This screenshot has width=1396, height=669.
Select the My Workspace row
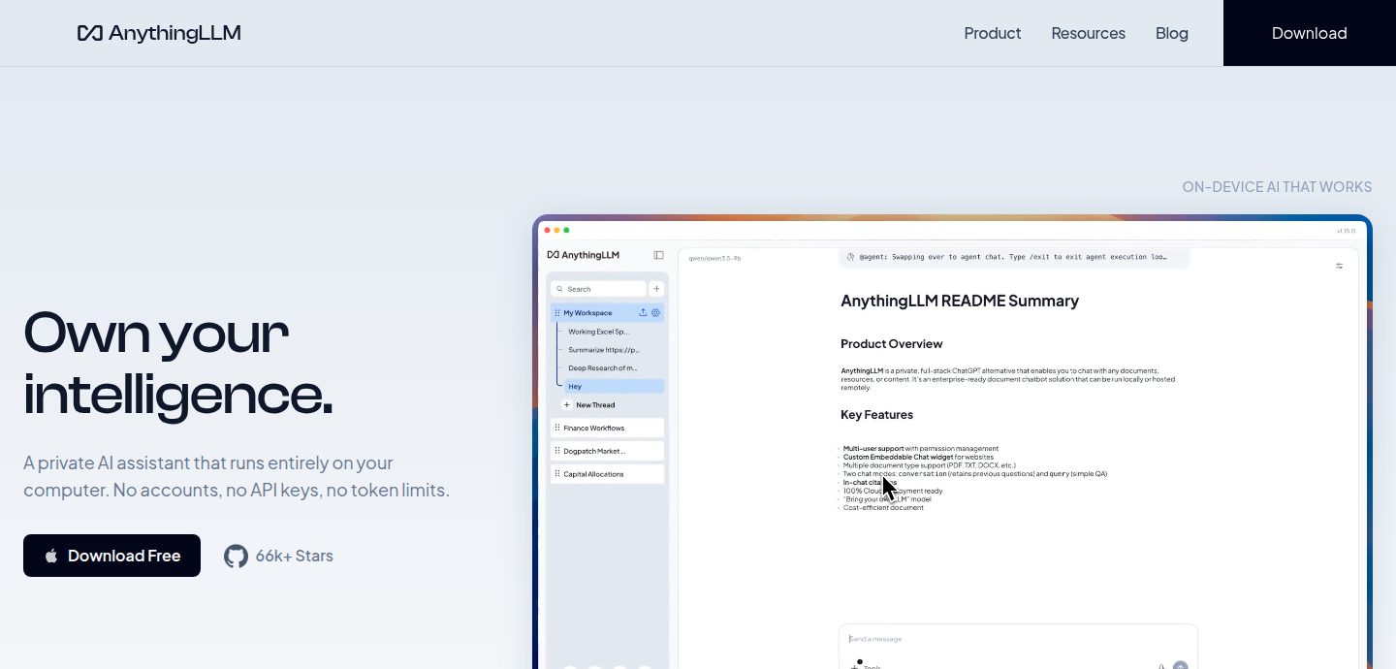608,313
